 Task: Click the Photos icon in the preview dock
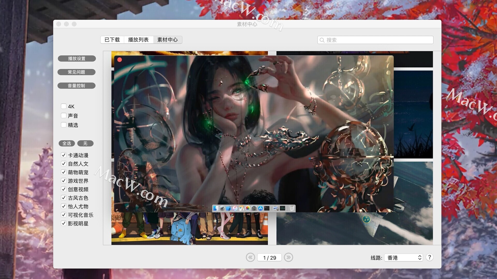pyautogui.click(x=248, y=208)
